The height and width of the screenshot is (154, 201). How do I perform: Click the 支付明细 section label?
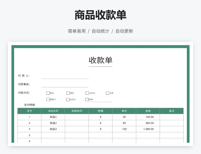[x=29, y=105]
